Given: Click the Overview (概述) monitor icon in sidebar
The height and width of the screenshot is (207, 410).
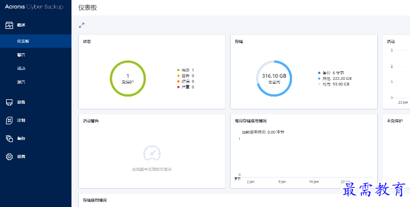Looking at the screenshot, I should (x=9, y=25).
